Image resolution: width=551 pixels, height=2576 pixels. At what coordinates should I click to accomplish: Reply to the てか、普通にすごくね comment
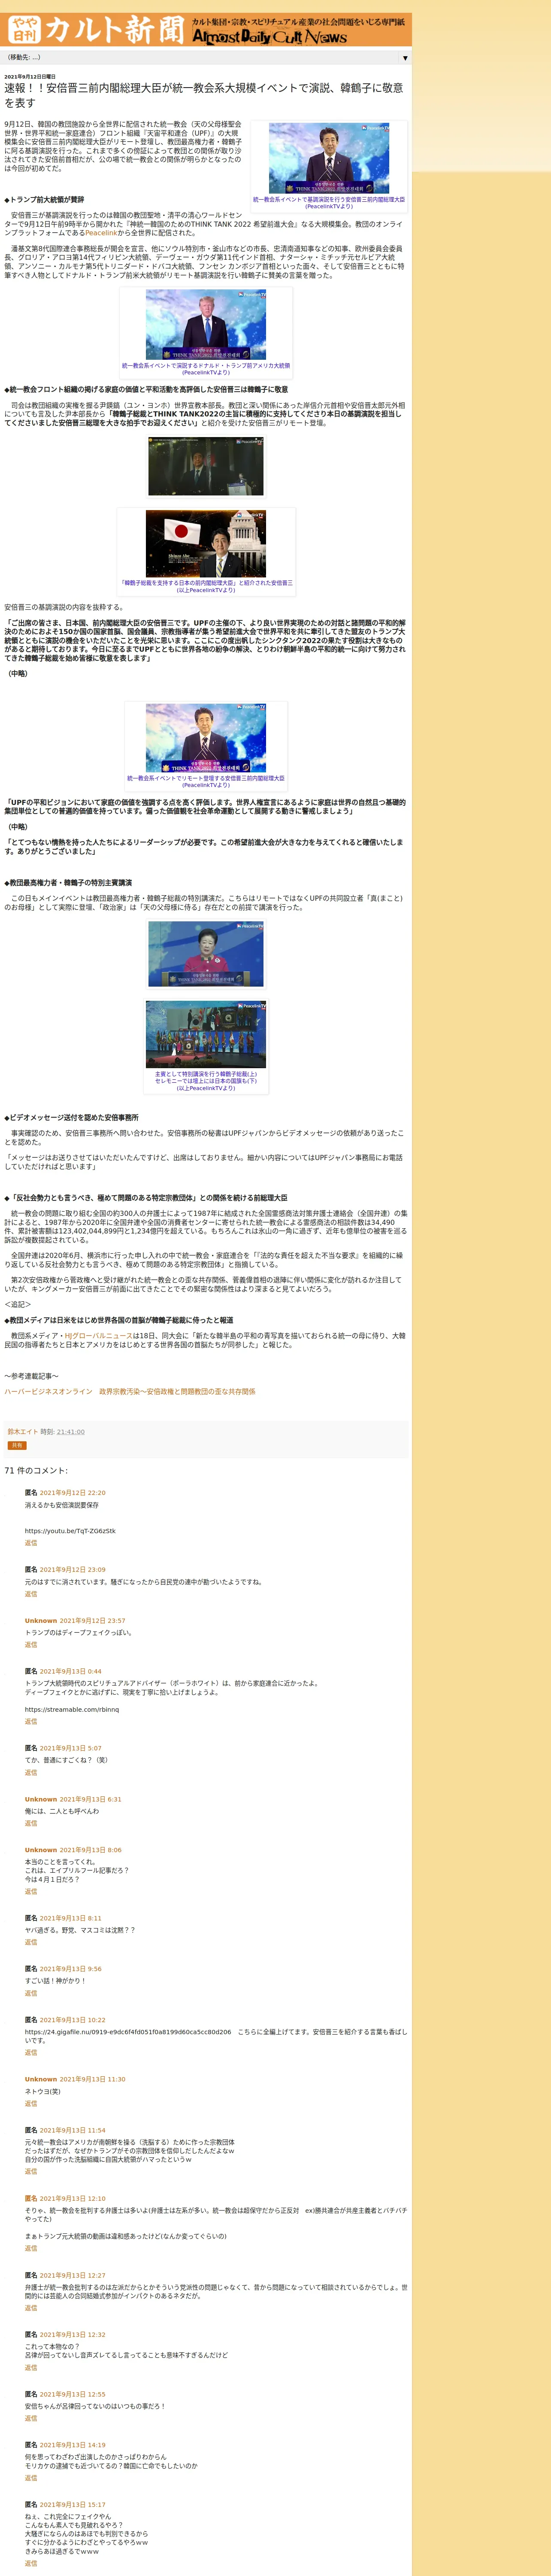click(31, 1773)
